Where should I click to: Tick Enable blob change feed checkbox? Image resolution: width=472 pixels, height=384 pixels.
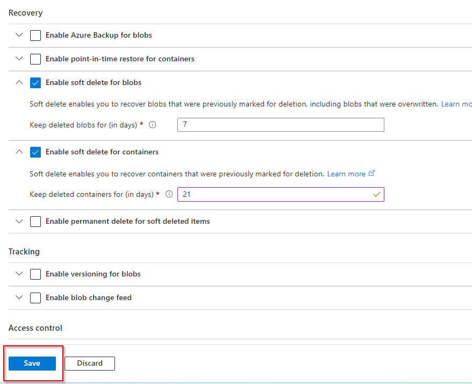click(35, 298)
